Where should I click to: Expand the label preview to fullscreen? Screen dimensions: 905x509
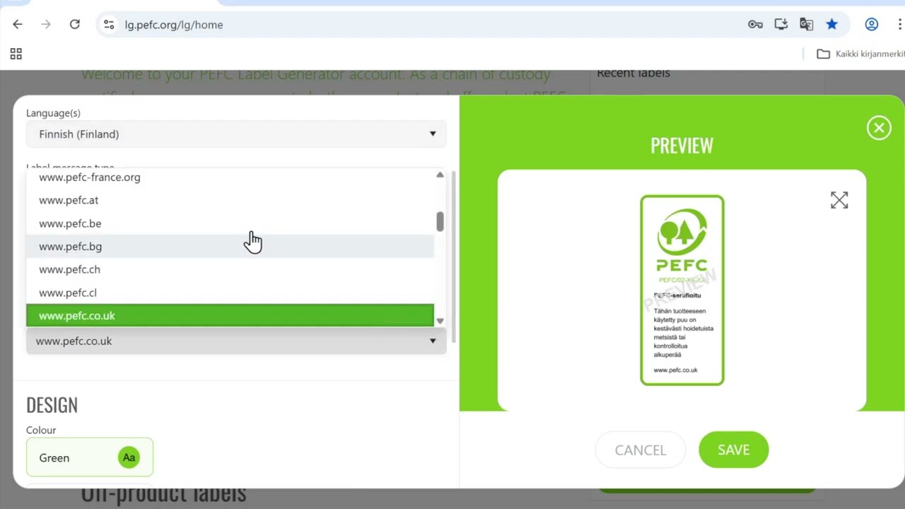click(x=839, y=200)
